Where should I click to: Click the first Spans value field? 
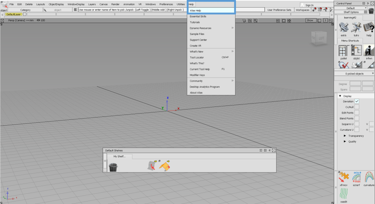click(x=355, y=89)
